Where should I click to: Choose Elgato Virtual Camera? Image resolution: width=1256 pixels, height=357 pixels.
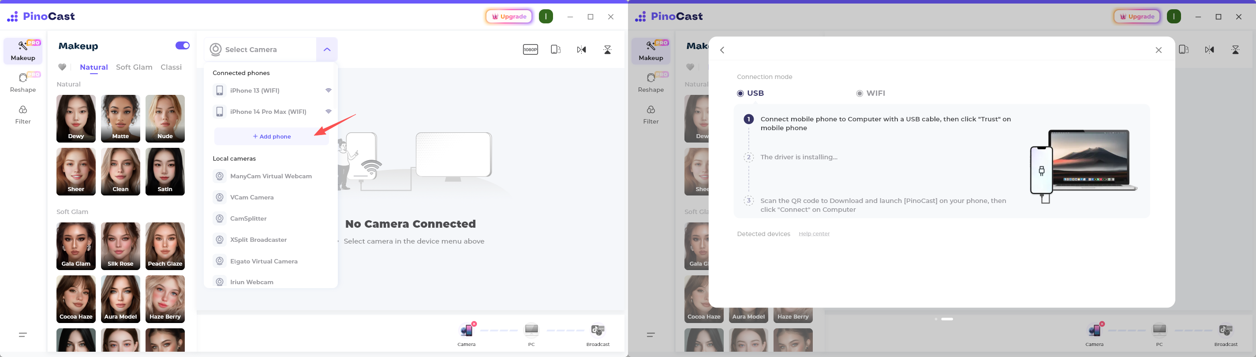click(x=271, y=261)
